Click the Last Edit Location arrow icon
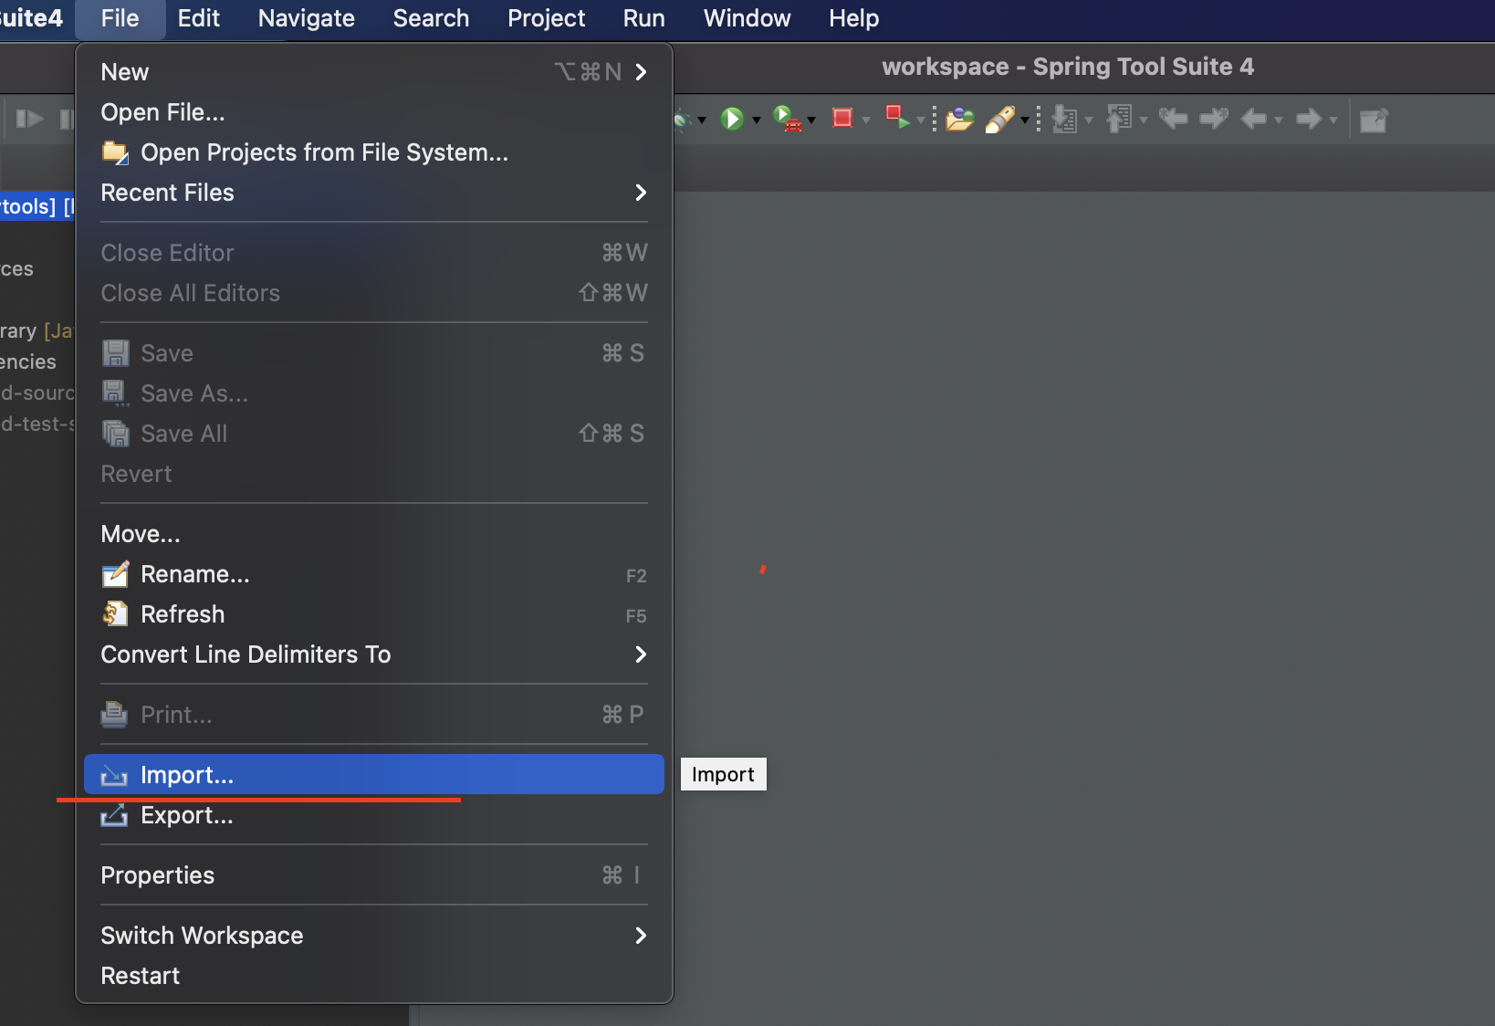The image size is (1495, 1026). pyautogui.click(x=1174, y=118)
